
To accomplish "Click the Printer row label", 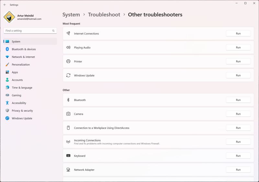I will pos(78,62).
